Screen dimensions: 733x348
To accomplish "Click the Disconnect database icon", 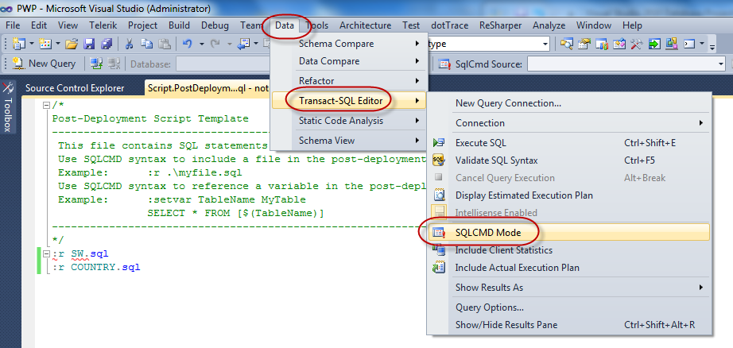I will pyautogui.click(x=114, y=64).
